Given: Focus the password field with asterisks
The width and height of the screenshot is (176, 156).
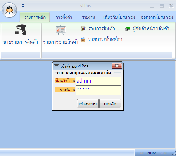Looking at the screenshot, I should pyautogui.click(x=98, y=90).
